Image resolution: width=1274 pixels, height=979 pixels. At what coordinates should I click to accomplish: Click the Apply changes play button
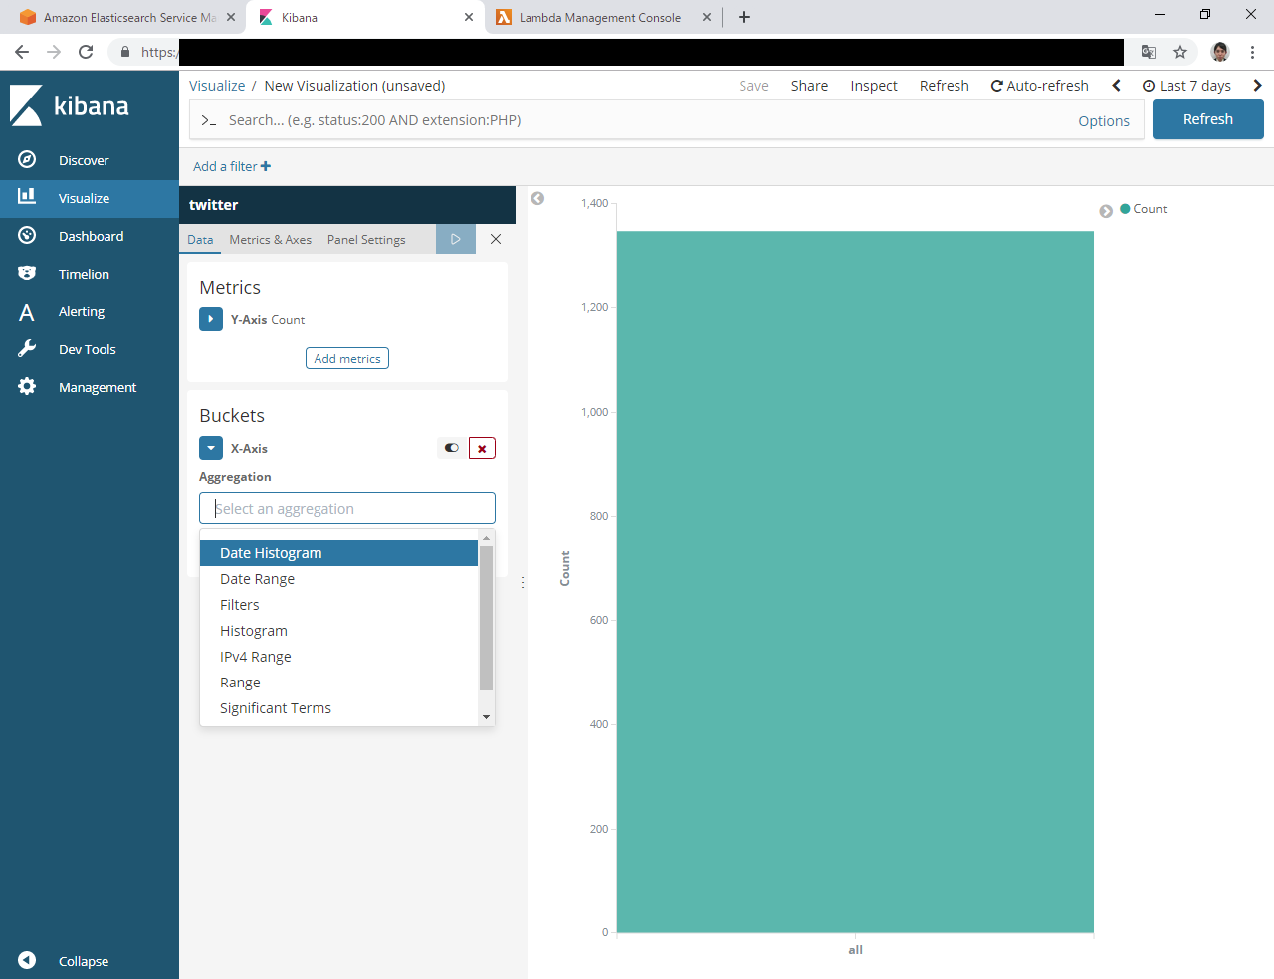[x=455, y=239]
